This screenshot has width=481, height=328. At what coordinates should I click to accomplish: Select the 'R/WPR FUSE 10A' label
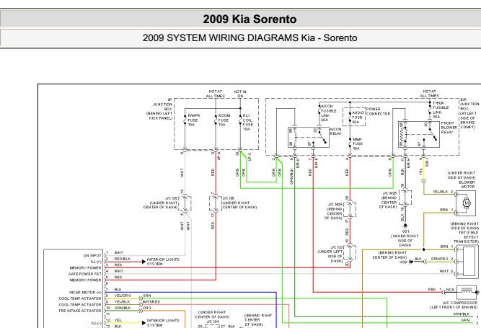pos(193,120)
